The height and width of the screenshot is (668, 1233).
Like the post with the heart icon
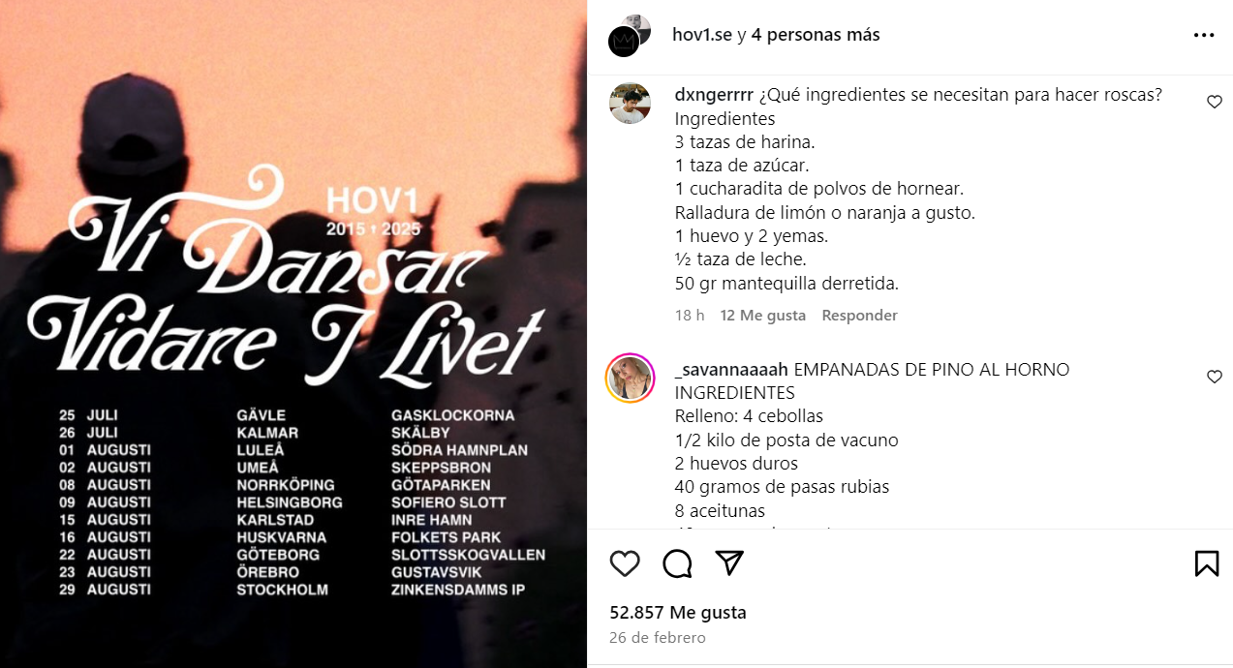625,562
